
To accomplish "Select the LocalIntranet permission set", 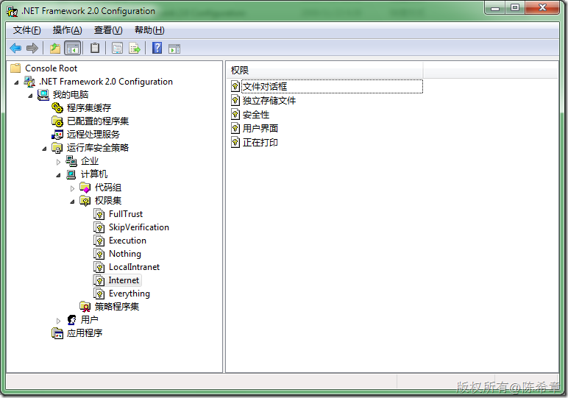I will point(134,267).
